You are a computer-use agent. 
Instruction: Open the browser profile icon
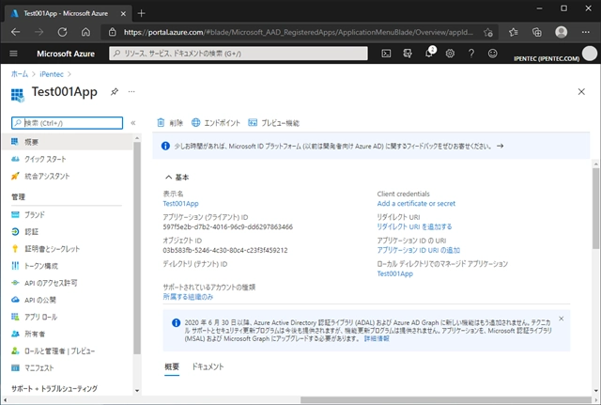point(562,32)
